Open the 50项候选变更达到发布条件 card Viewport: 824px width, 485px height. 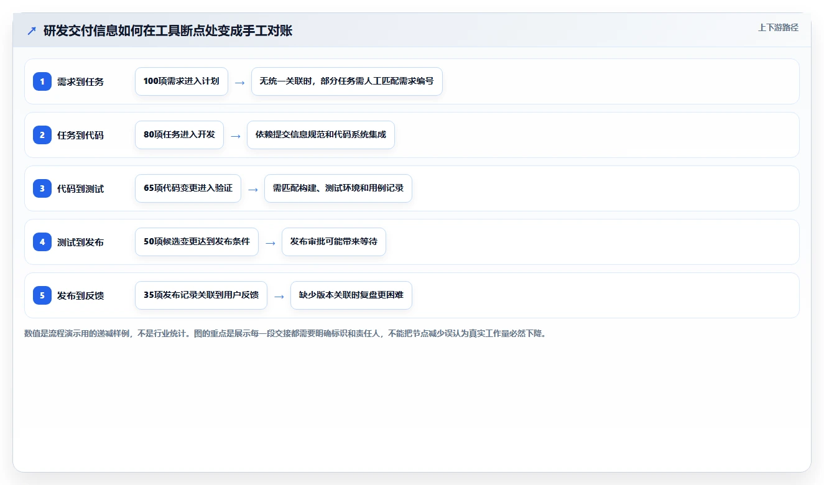(197, 242)
